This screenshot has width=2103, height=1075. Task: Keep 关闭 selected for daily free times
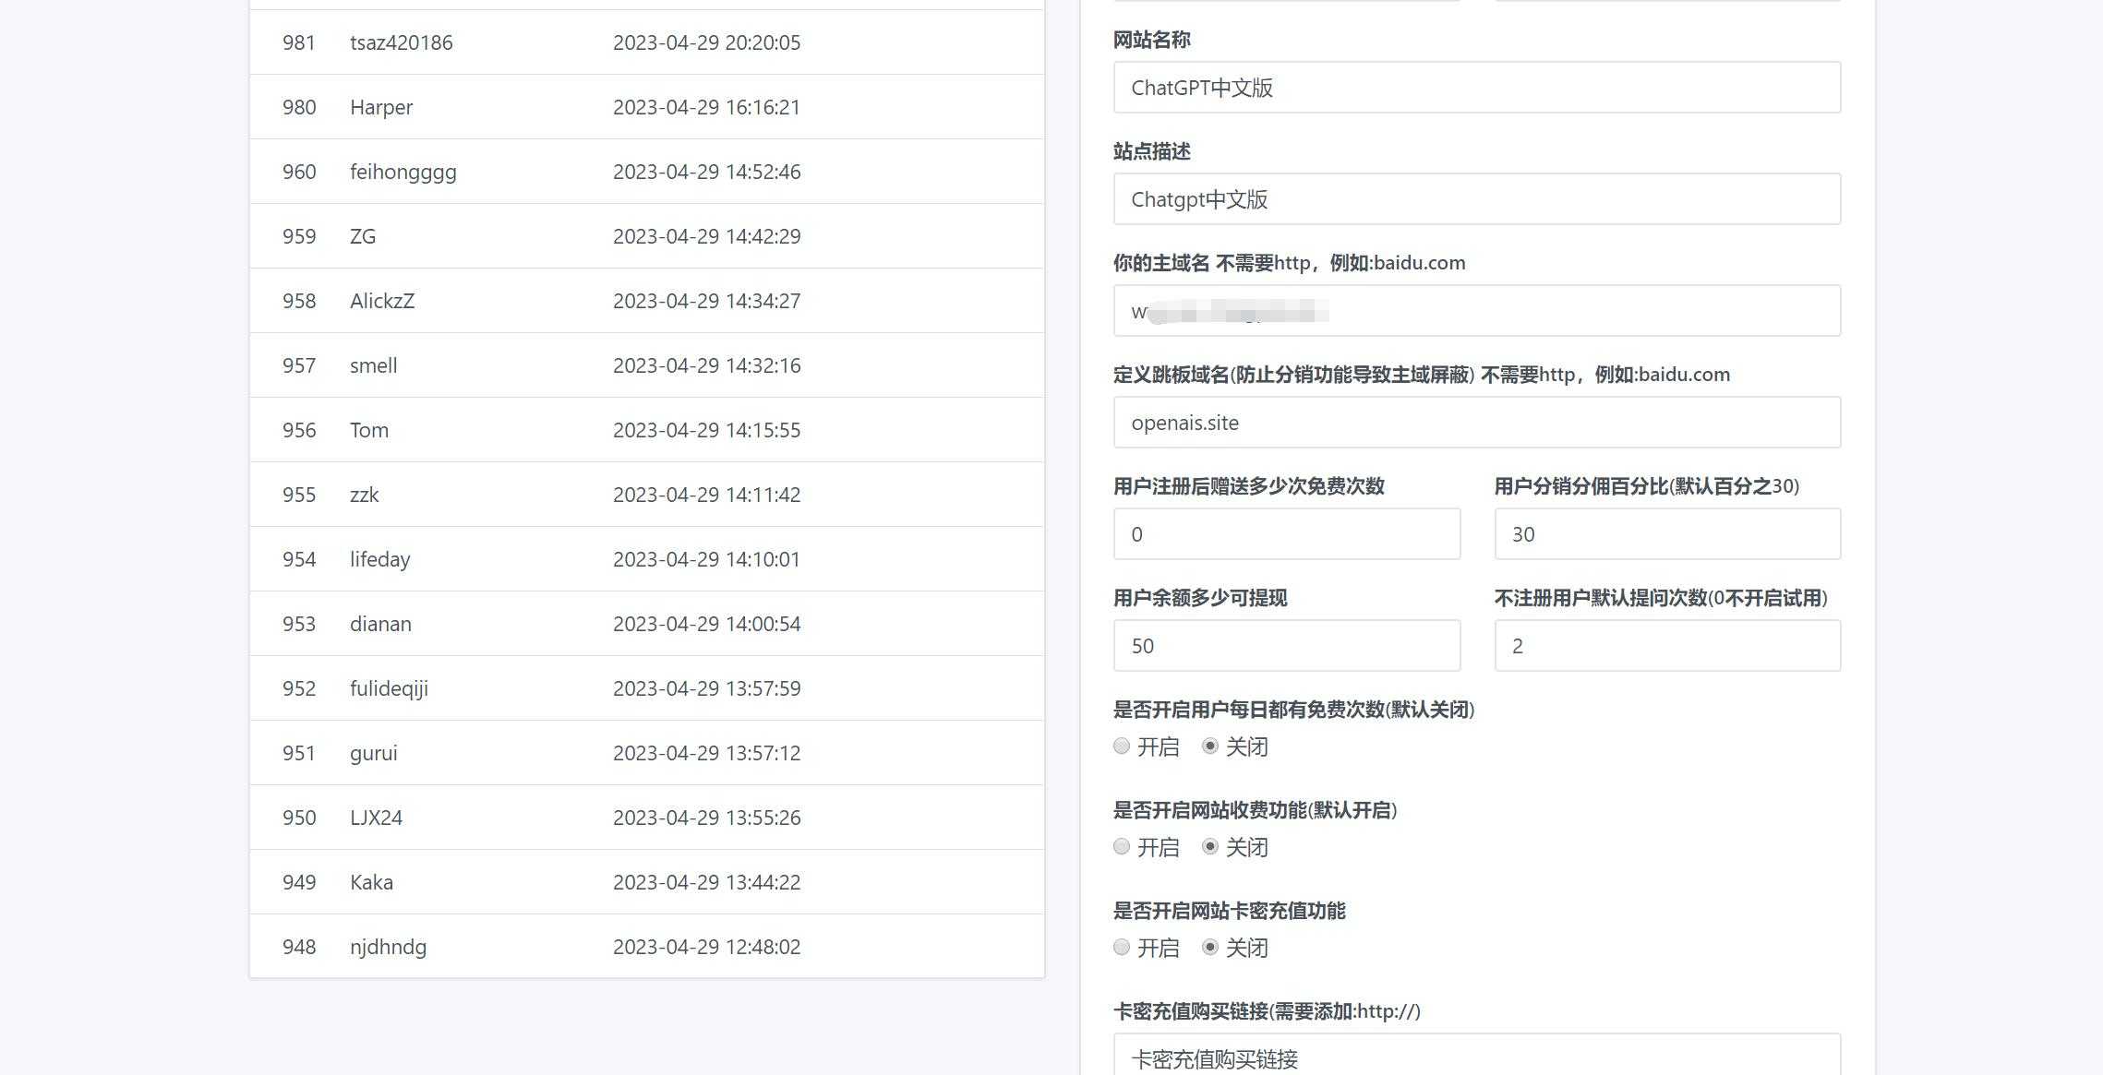point(1210,746)
